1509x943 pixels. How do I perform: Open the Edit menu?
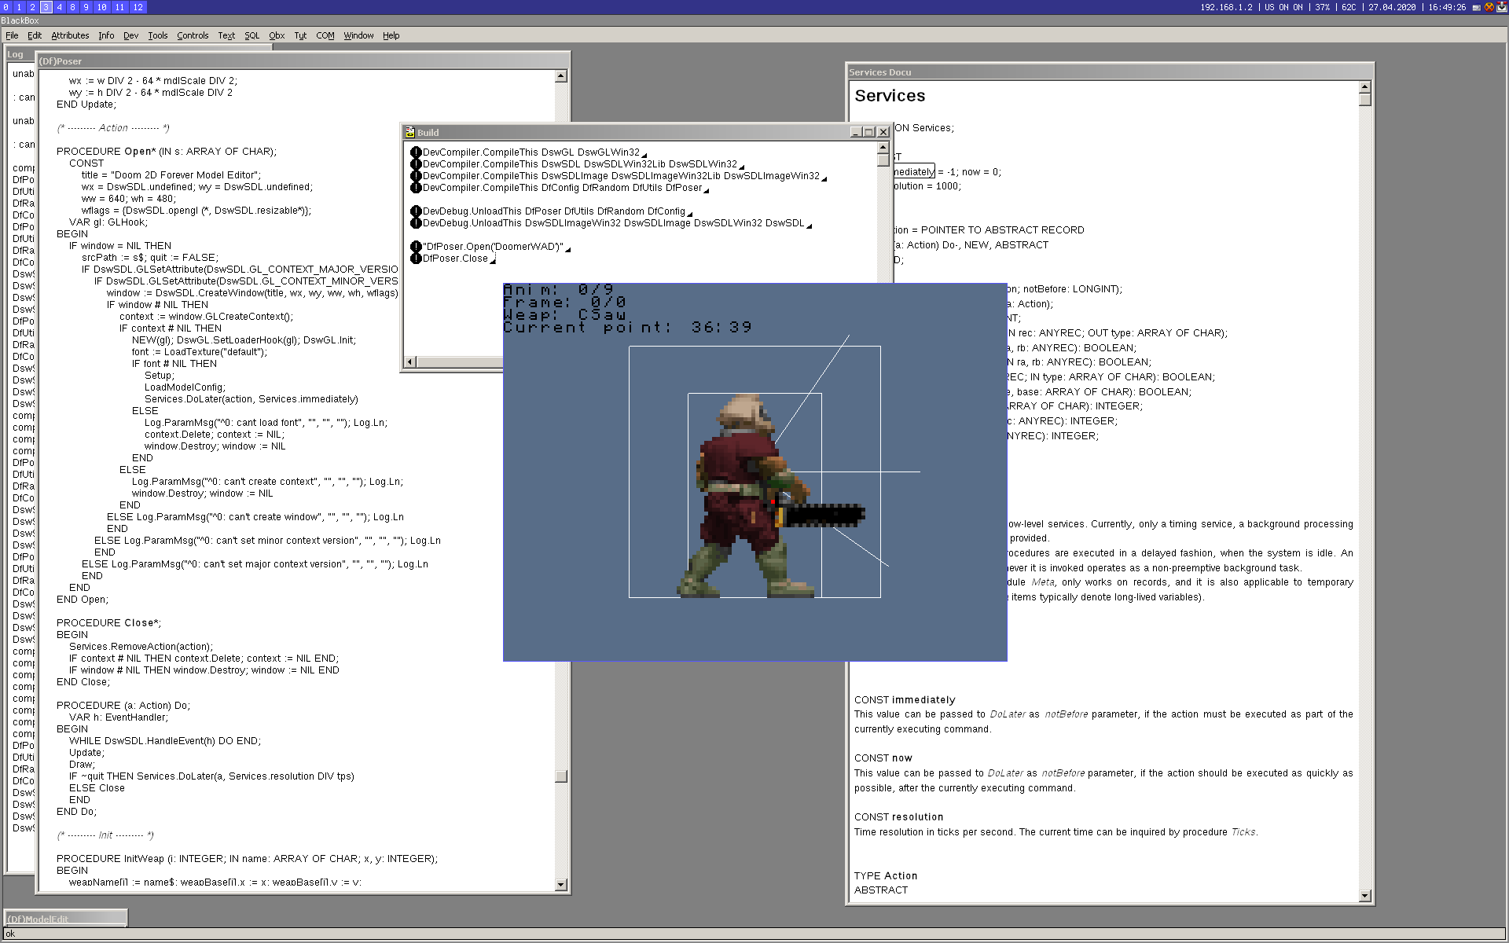(x=35, y=35)
